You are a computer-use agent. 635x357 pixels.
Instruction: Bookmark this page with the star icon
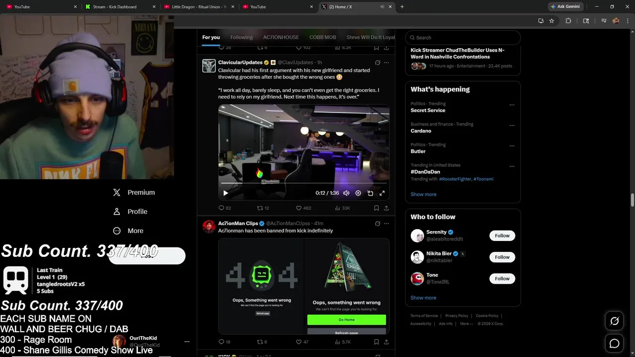coord(552,21)
